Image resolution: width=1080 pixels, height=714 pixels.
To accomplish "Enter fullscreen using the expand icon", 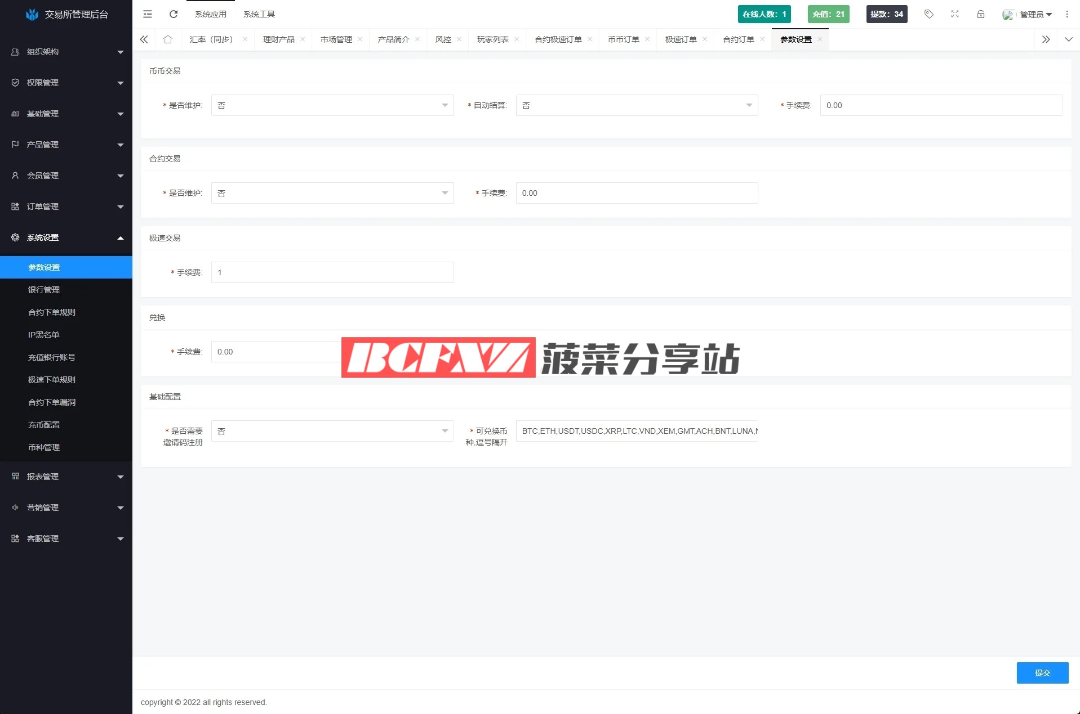I will point(955,14).
